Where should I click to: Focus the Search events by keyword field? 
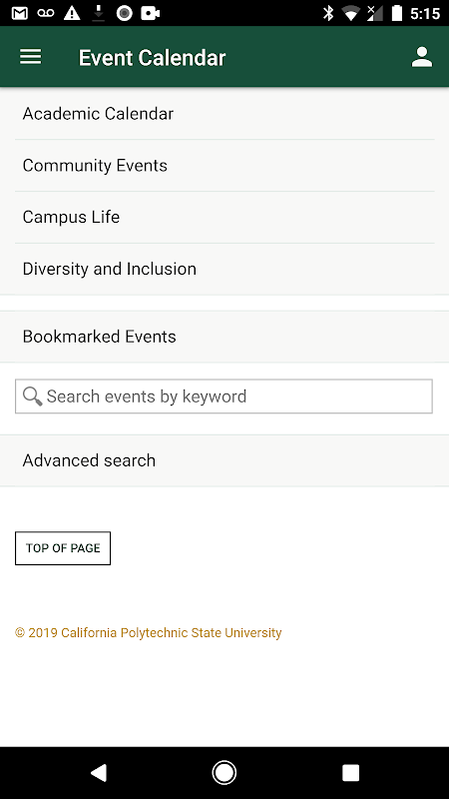point(224,397)
